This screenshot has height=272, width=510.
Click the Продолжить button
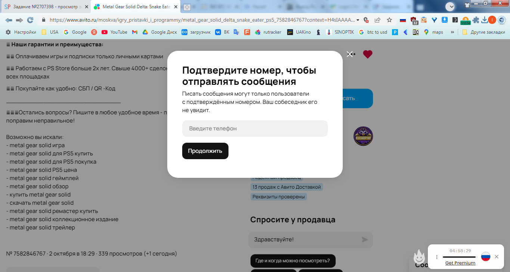205,151
